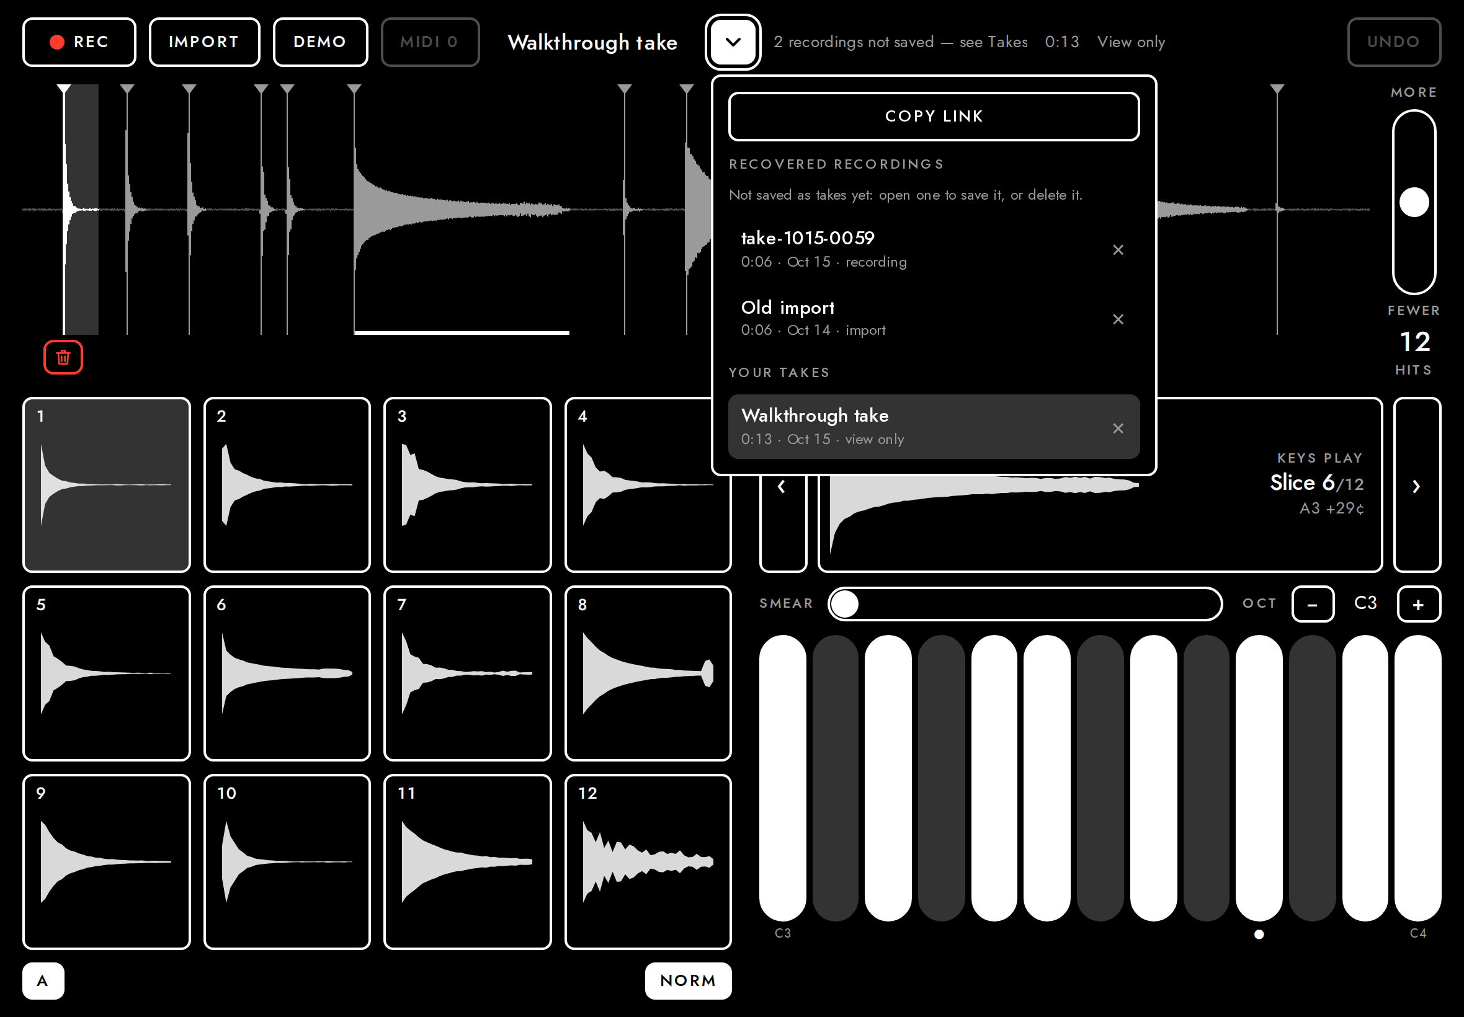This screenshot has height=1017, width=1464.
Task: Adjust the SMEAR slider handle
Action: (845, 603)
